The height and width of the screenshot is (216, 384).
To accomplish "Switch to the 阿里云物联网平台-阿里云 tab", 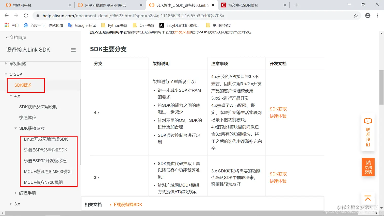I will pyautogui.click(x=110, y=5).
